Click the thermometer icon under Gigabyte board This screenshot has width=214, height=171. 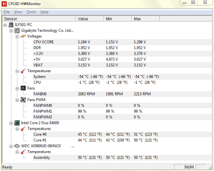pyautogui.click(x=23, y=71)
